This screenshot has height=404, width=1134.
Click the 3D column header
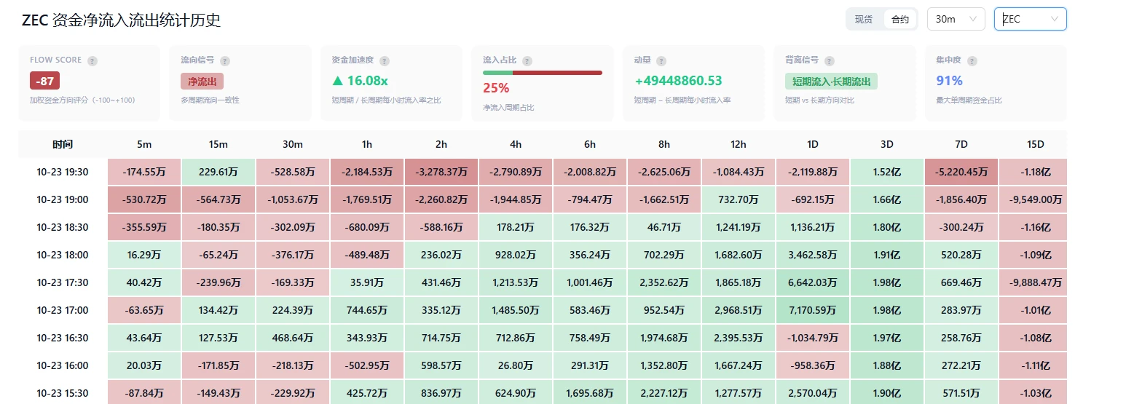(x=887, y=144)
